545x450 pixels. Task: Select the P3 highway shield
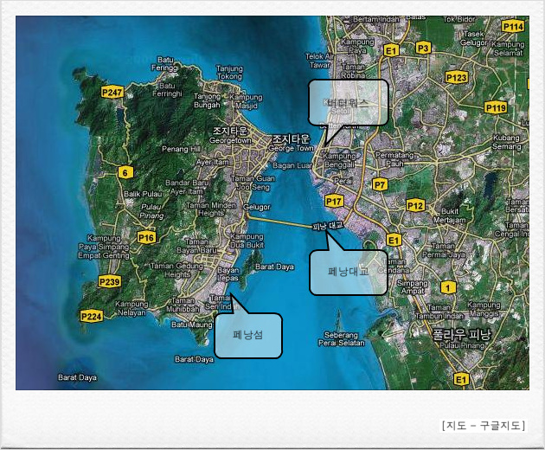pos(423,48)
